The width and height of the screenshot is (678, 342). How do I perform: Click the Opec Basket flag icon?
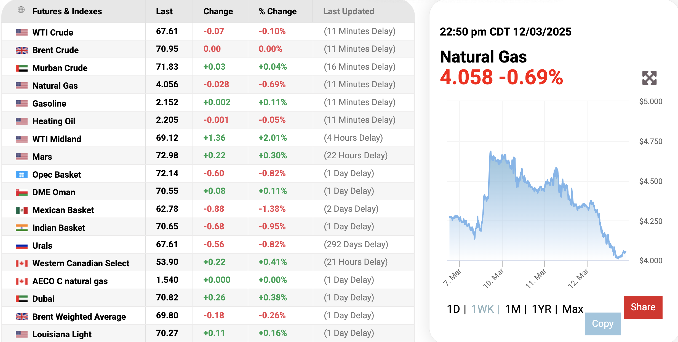pyautogui.click(x=22, y=175)
